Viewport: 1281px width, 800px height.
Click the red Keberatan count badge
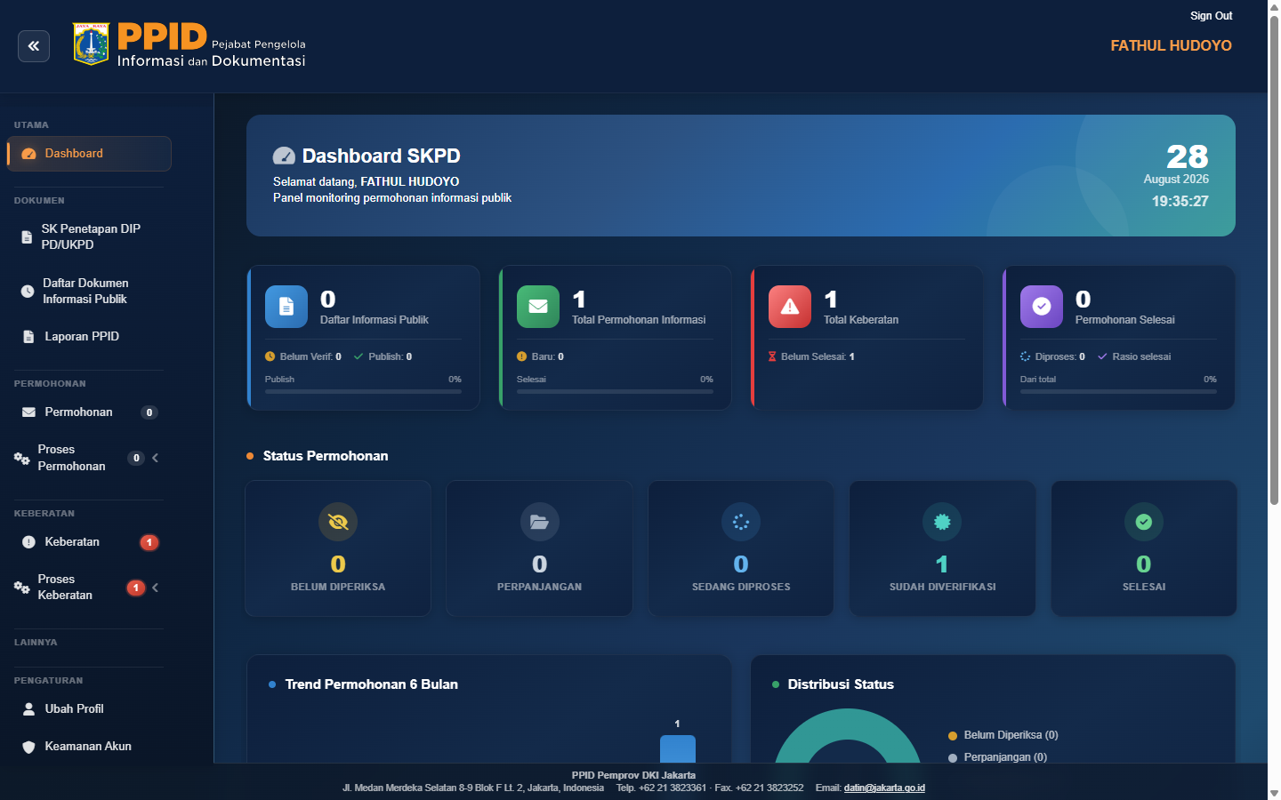[149, 542]
